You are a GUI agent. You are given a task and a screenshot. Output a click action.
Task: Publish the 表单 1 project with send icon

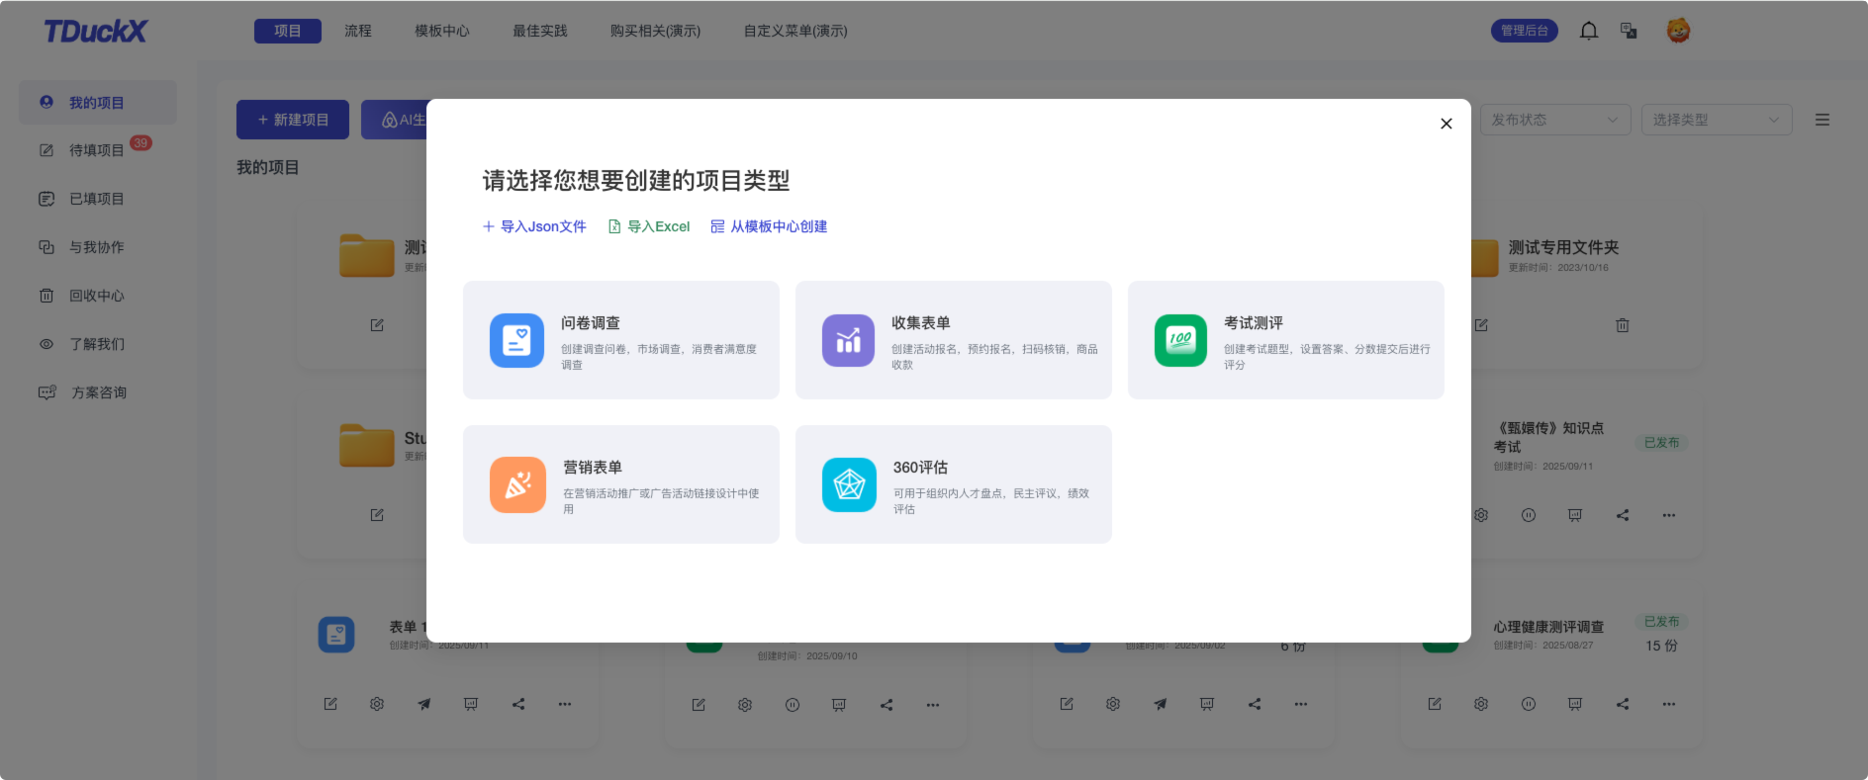(423, 704)
